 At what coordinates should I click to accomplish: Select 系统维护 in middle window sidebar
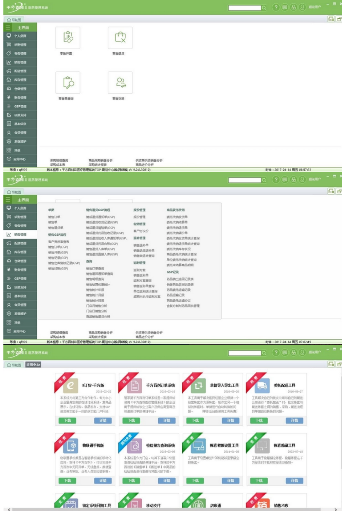tap(20, 314)
